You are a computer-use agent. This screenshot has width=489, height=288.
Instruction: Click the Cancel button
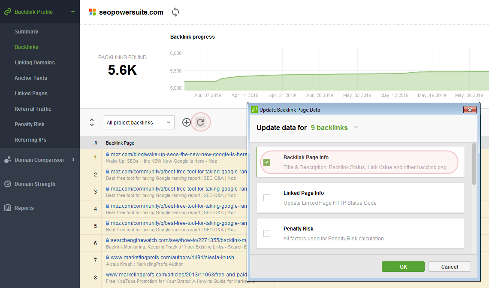[x=450, y=267]
